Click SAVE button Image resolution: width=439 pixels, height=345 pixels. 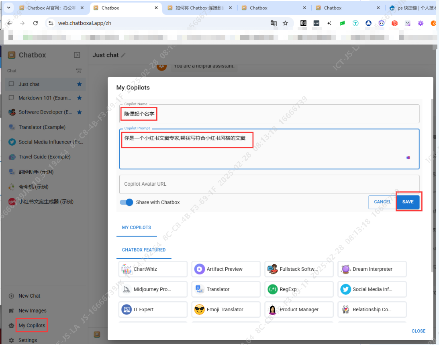pyautogui.click(x=408, y=202)
